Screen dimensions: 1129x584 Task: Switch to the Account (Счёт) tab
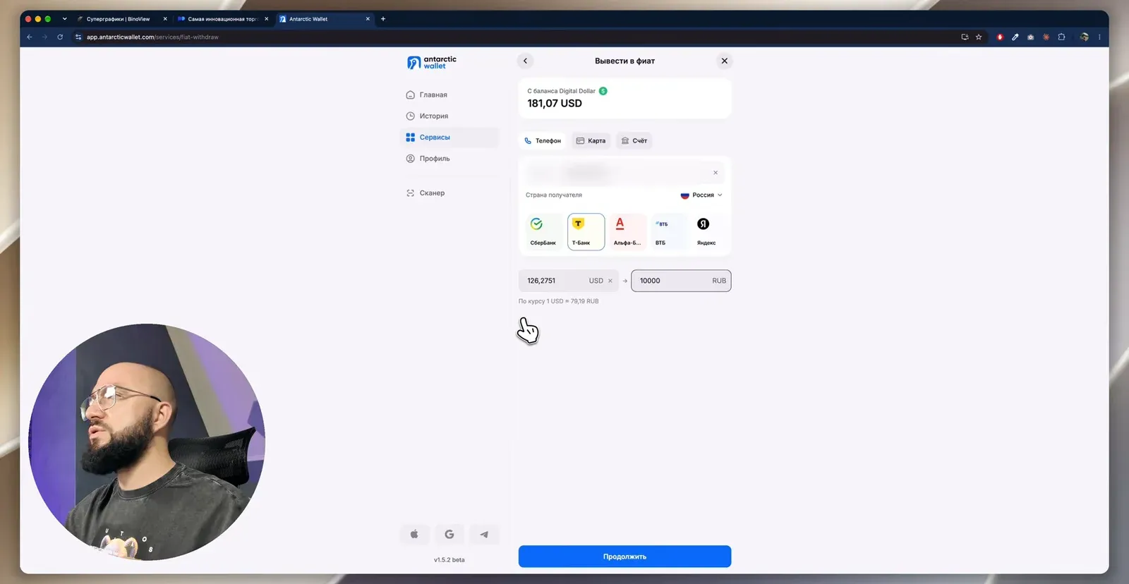[634, 140]
